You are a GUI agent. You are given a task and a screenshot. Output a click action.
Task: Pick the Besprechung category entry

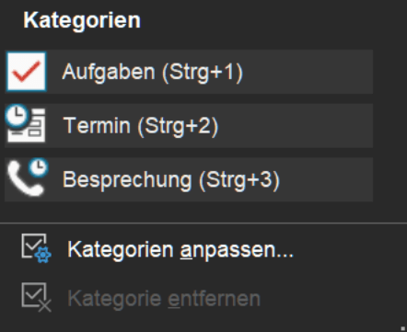click(189, 179)
